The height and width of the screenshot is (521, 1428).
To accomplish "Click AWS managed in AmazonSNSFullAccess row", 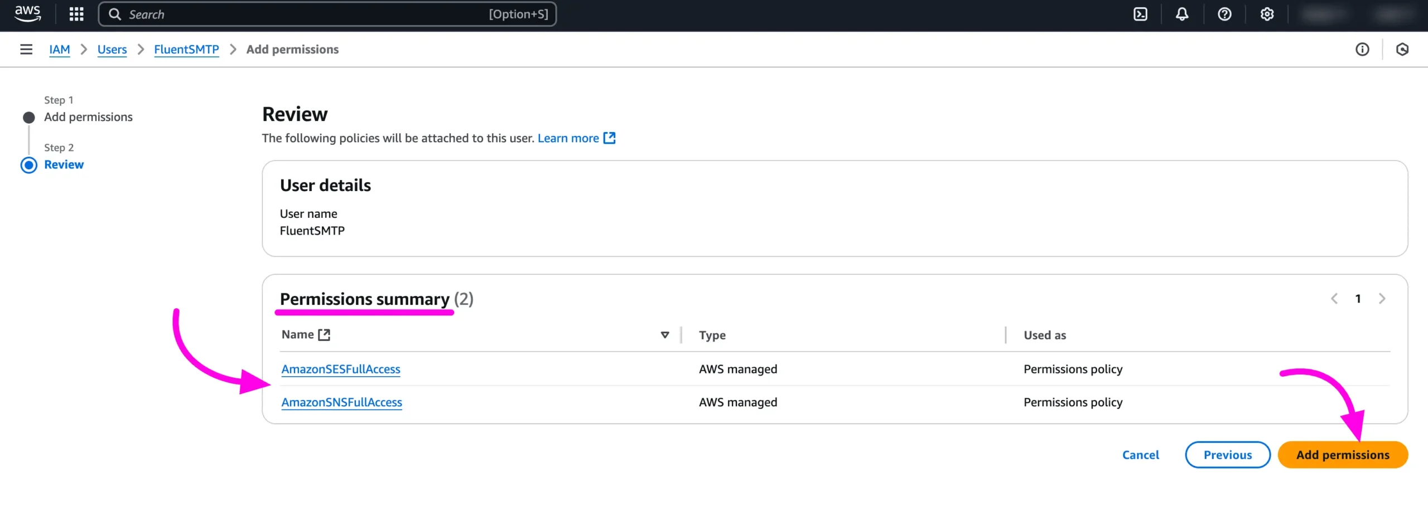I will point(738,402).
